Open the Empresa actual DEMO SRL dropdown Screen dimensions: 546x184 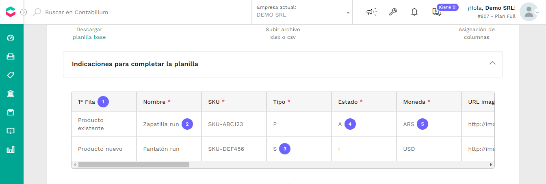pos(303,12)
